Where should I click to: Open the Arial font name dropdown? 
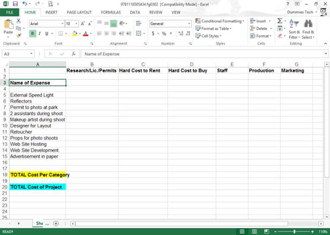pos(62,23)
